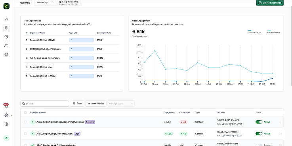Click the Logo tag on APAC Logo row
This screenshot has height=146, width=292.
tap(77, 134)
